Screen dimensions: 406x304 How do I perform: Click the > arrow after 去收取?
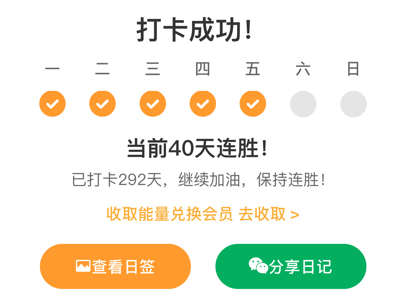click(x=295, y=215)
